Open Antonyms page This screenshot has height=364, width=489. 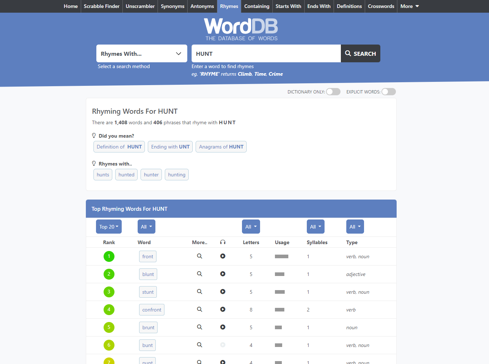tap(202, 6)
